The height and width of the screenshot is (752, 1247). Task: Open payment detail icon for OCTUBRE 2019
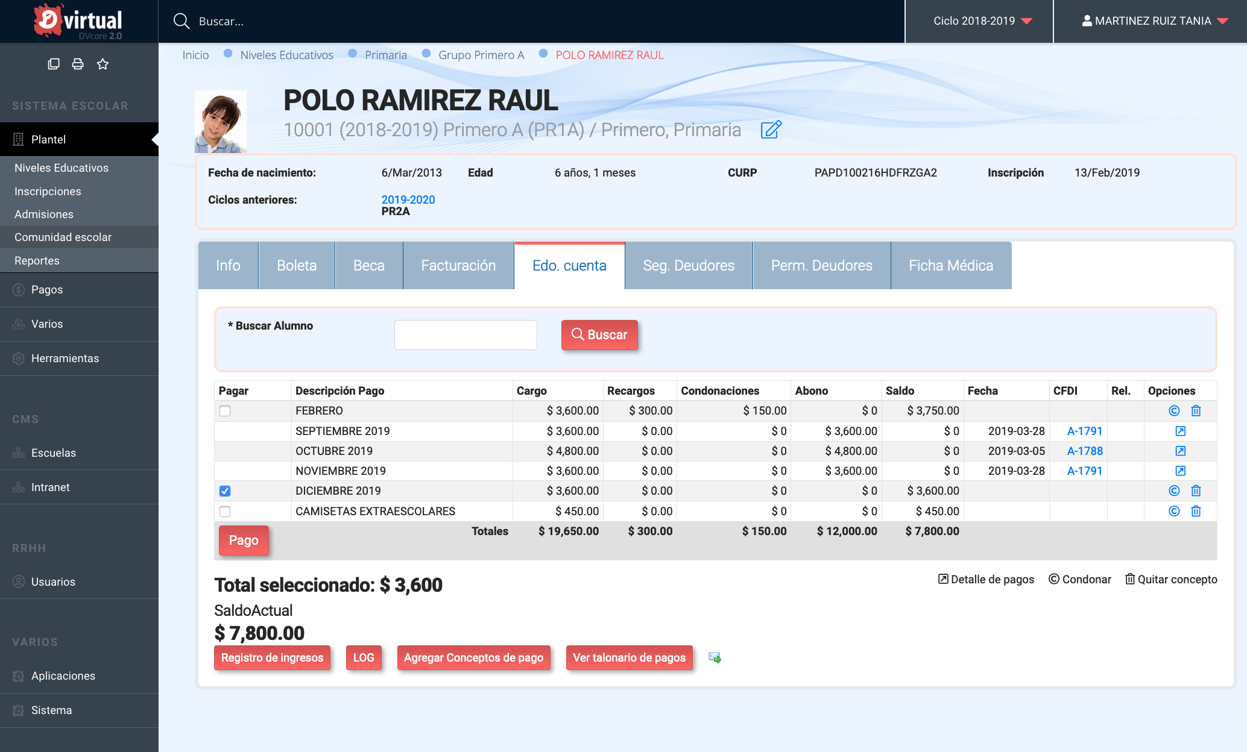point(1181,451)
